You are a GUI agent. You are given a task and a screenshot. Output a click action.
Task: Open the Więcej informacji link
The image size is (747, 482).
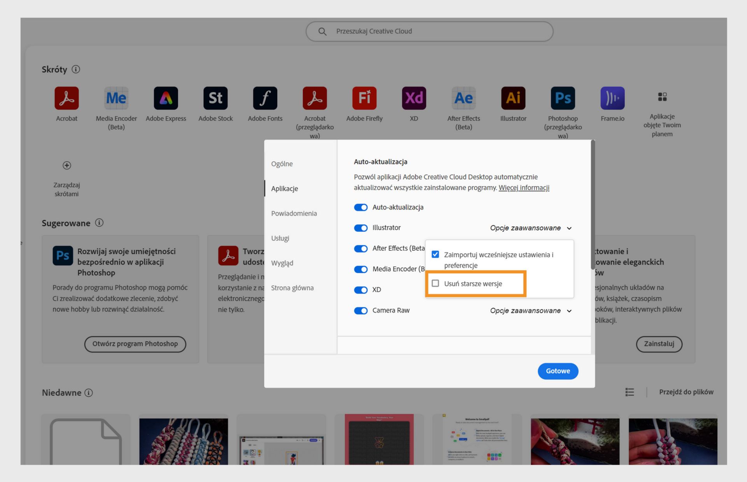(x=524, y=188)
